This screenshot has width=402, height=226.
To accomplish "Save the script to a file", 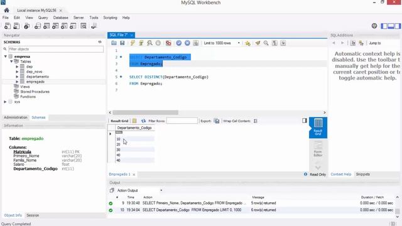I will click(x=122, y=43).
